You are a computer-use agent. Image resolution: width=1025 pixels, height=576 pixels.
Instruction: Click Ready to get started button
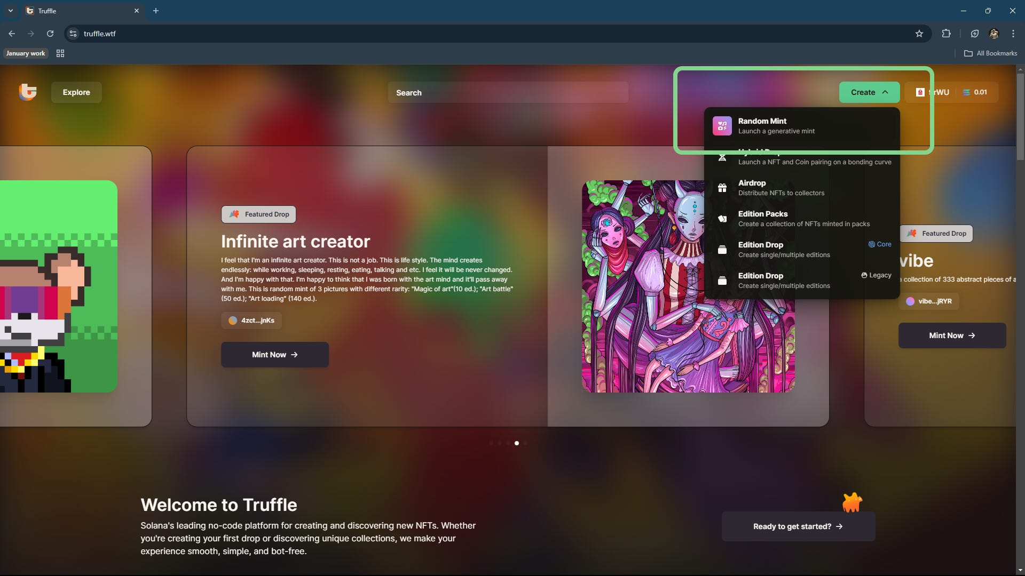[x=798, y=526]
